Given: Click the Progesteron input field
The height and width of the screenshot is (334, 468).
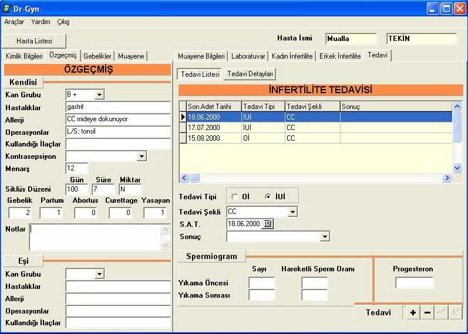Looking at the screenshot, I should [x=414, y=283].
